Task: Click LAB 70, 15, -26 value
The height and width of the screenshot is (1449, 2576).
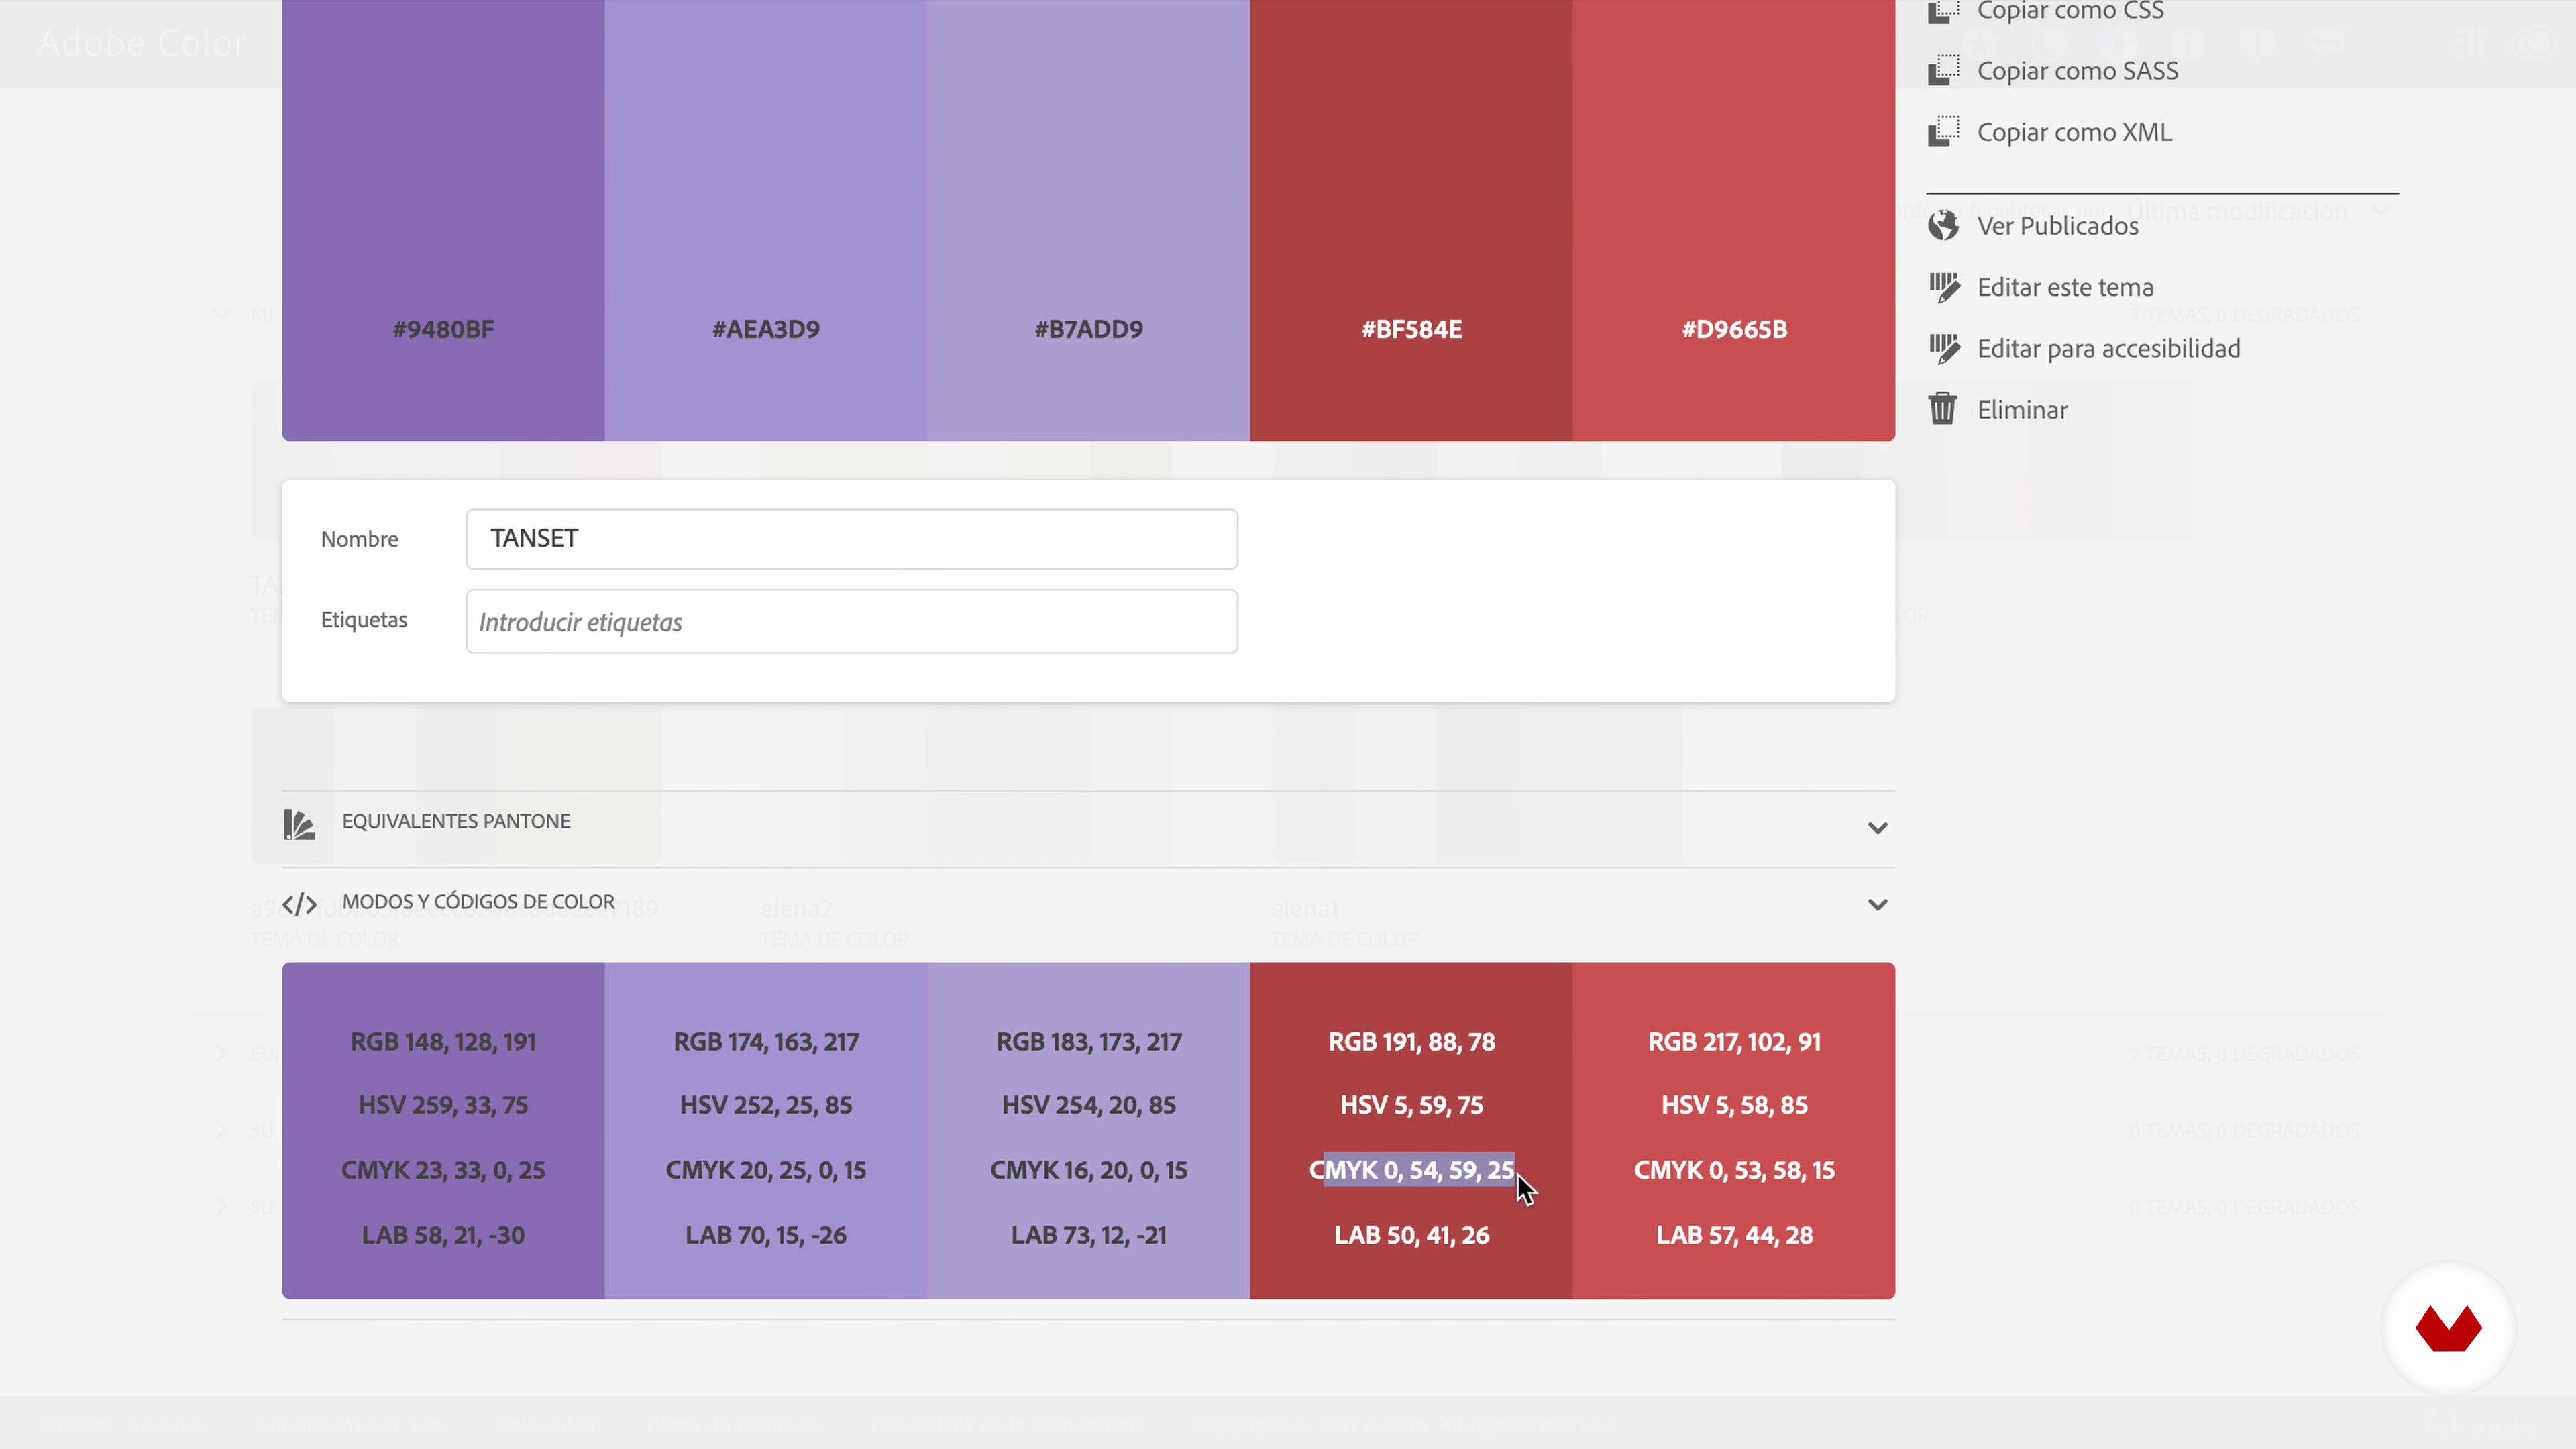Action: [x=766, y=1236]
